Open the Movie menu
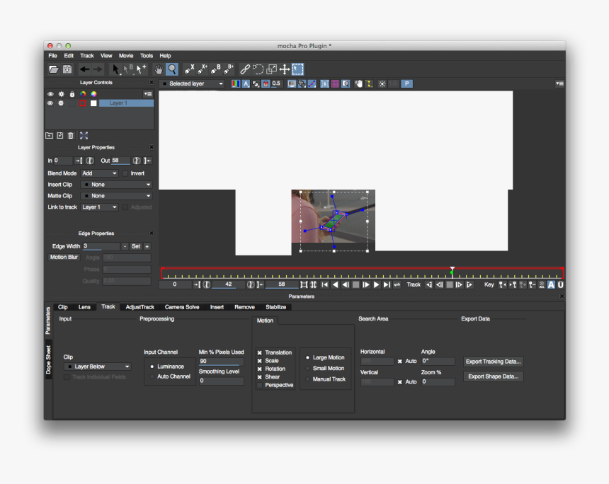This screenshot has height=484, width=609. click(x=125, y=55)
